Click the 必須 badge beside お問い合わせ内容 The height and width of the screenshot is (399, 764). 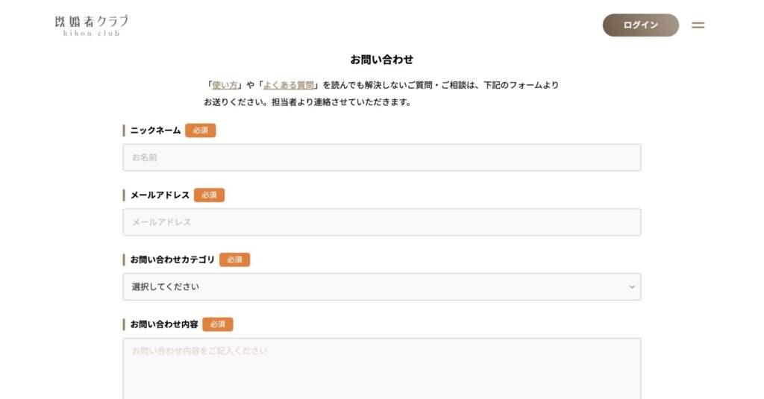tap(217, 324)
